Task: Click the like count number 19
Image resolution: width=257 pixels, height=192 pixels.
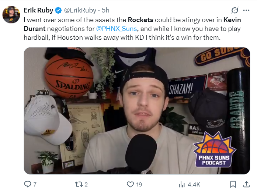Action: [139, 185]
